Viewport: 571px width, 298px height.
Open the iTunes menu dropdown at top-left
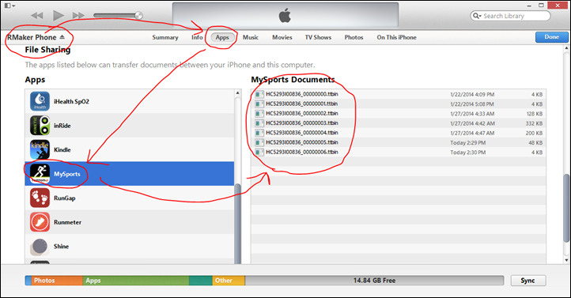(x=9, y=6)
